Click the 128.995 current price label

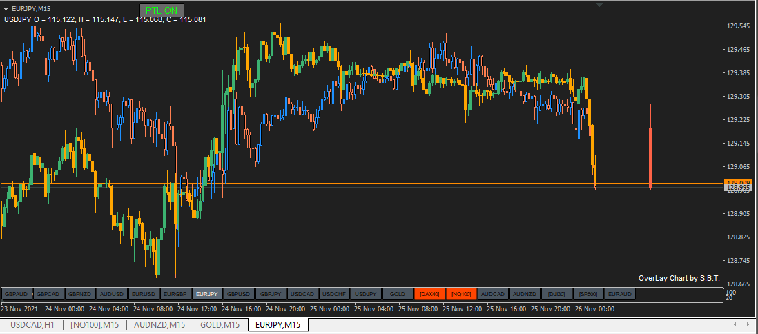click(x=738, y=188)
